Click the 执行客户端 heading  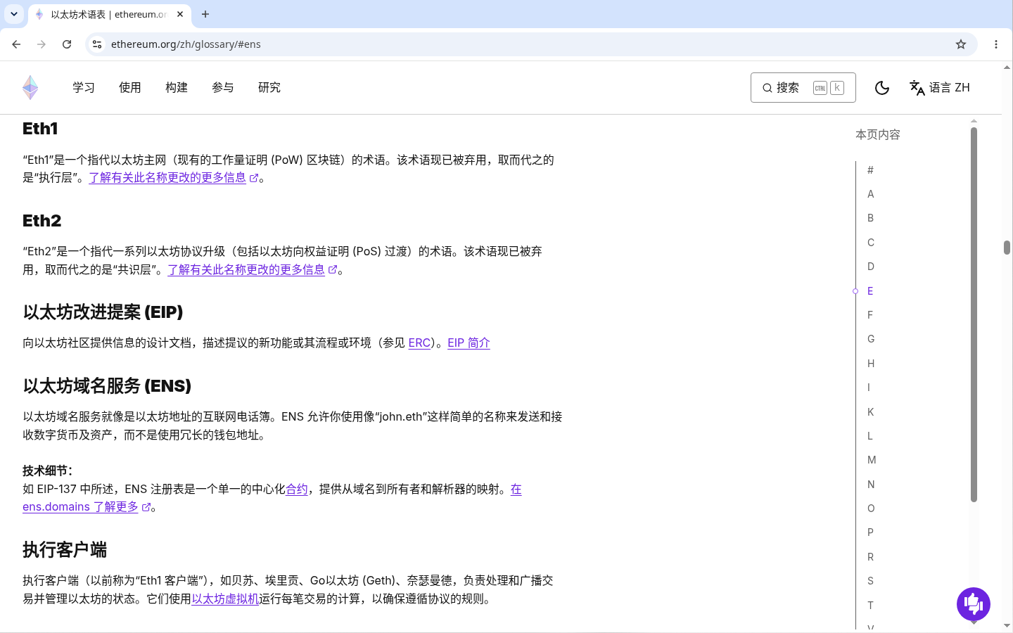click(65, 550)
